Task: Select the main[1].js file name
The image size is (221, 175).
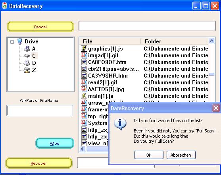Action: pos(101,96)
